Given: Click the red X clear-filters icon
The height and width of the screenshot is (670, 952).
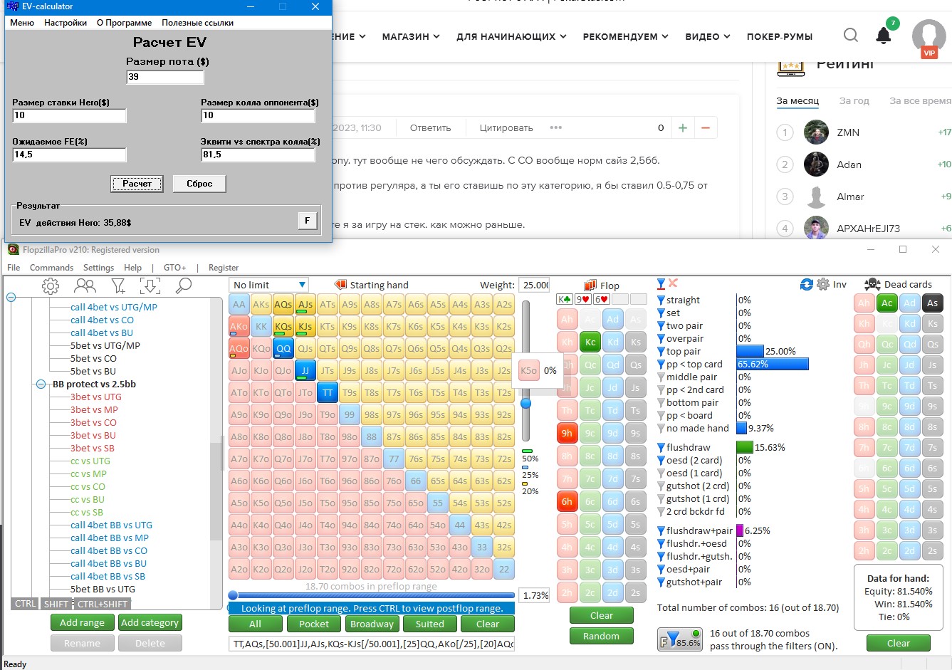Looking at the screenshot, I should 674,283.
